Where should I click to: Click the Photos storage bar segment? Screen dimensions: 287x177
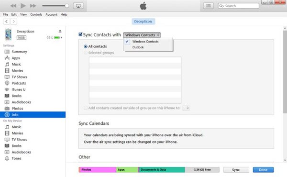pos(98,170)
